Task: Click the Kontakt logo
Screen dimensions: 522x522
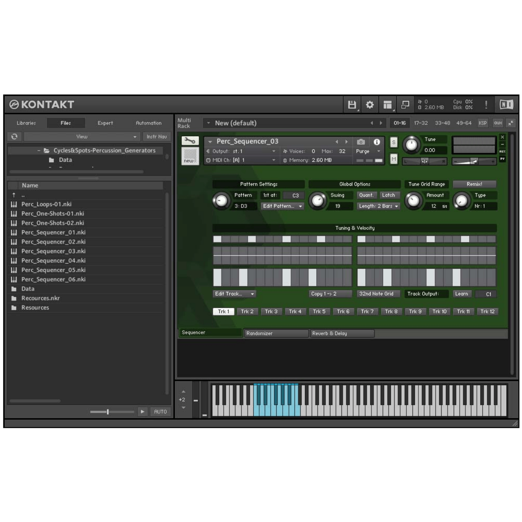Action: click(42, 104)
